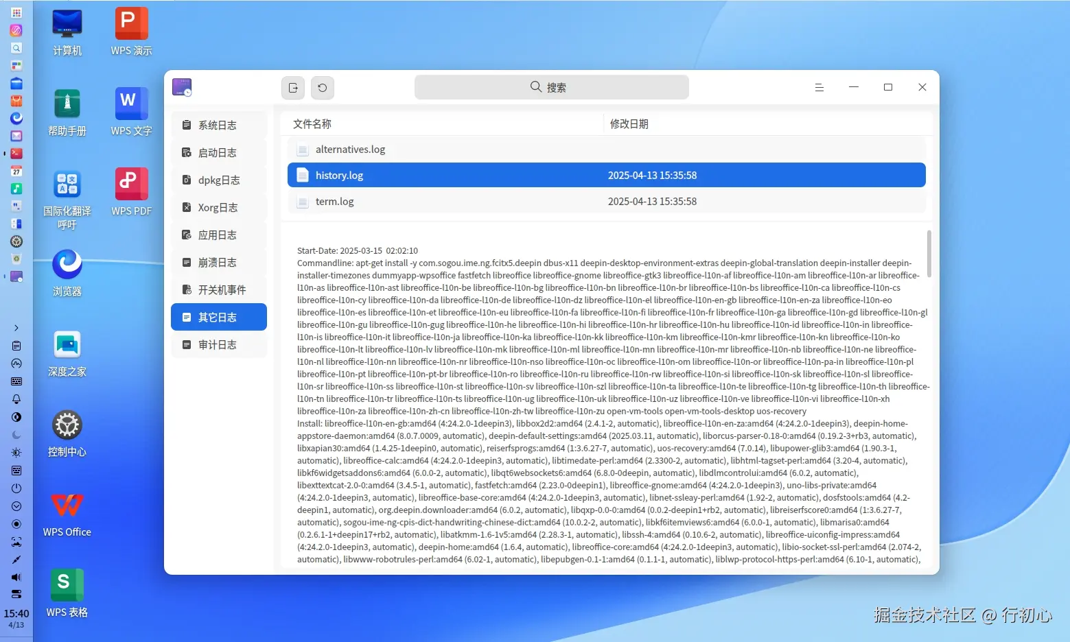Open the calendar 27 icon in the dock
Screen dimensions: 1070x642
tap(16, 171)
